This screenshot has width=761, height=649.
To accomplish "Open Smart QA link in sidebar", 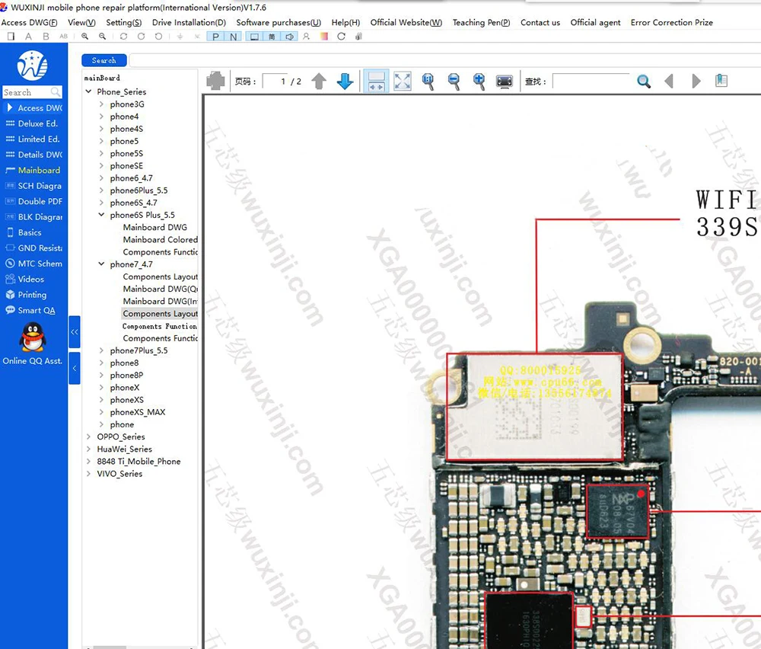I will [37, 311].
